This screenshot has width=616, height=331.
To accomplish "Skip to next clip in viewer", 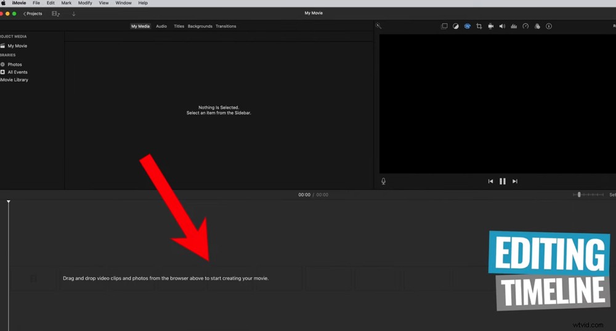I will click(x=515, y=181).
